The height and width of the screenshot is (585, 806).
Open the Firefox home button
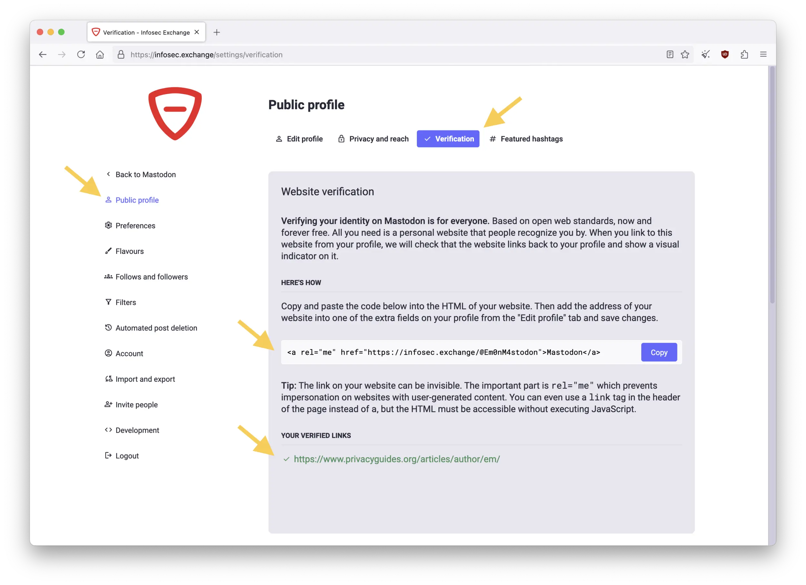(x=100, y=54)
